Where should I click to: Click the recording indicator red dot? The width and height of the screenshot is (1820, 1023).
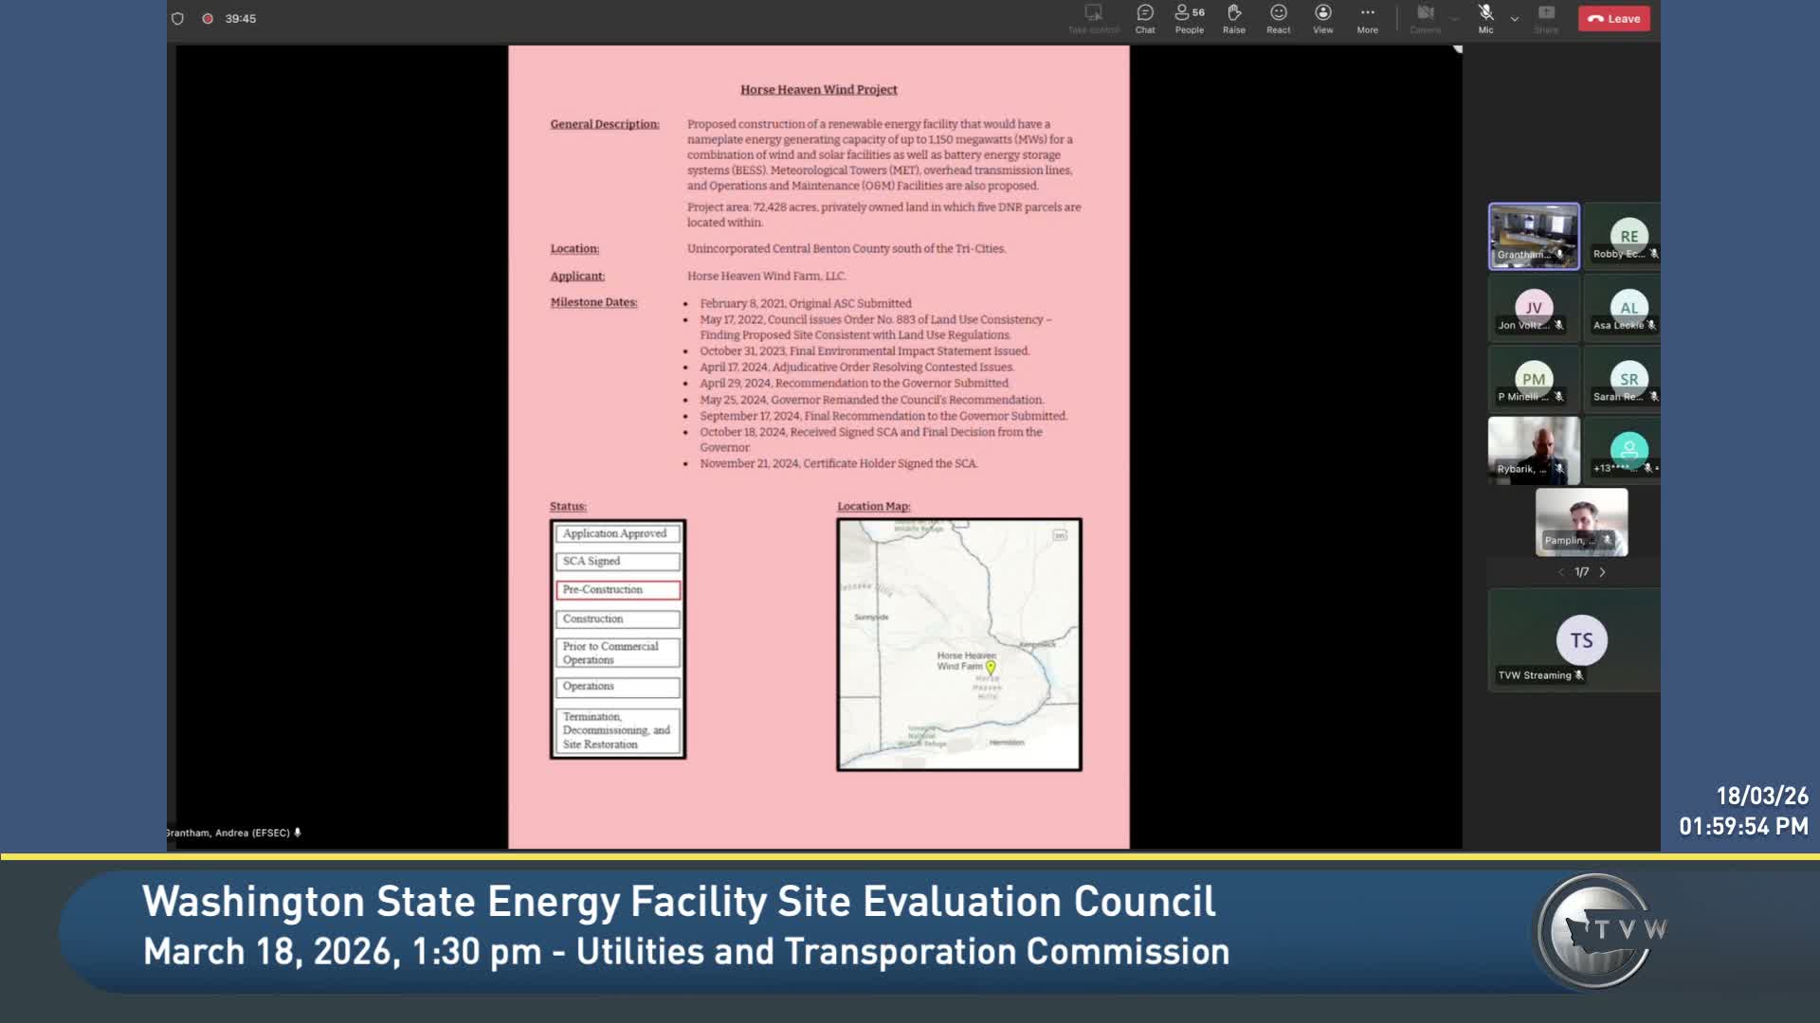pyautogui.click(x=207, y=18)
